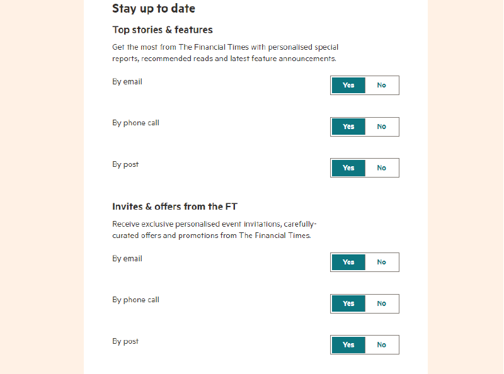Viewport: 504px width, 374px height.
Task: Click the By post label under Invites & offers
Action: 125,341
